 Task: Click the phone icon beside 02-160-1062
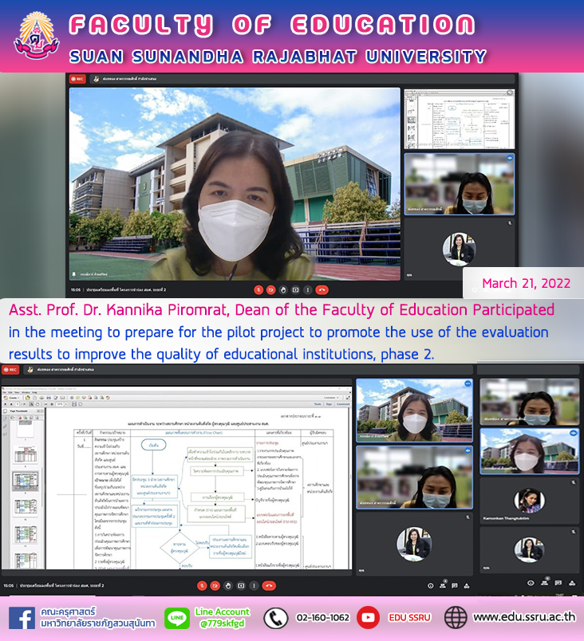[275, 618]
